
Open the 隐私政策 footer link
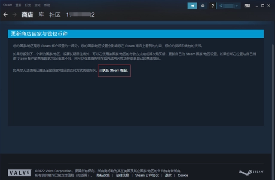(x=103, y=175)
